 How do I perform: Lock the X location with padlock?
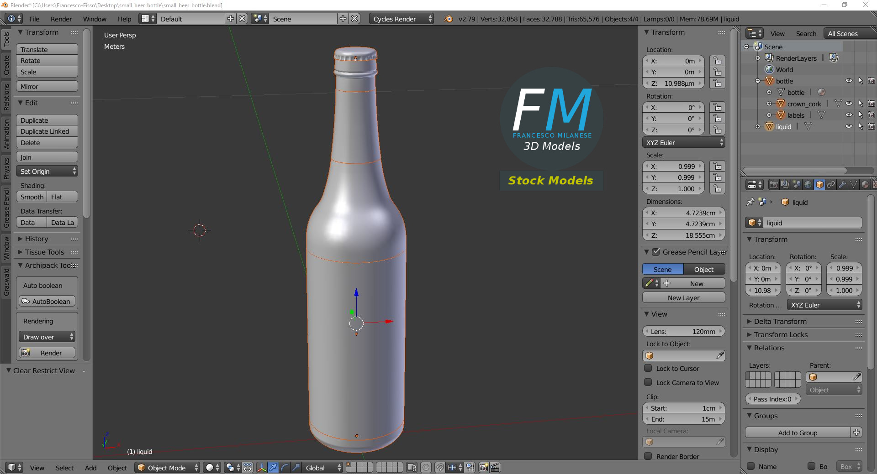click(x=717, y=61)
